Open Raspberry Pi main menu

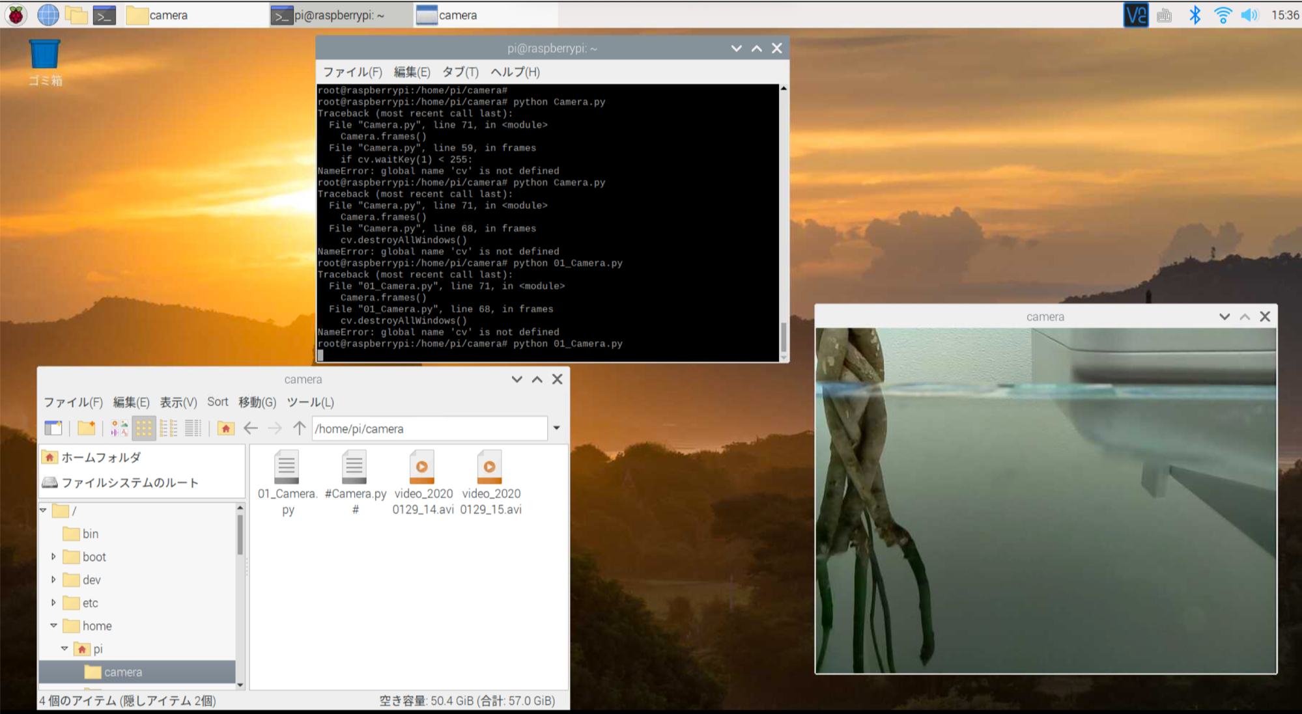pos(16,15)
